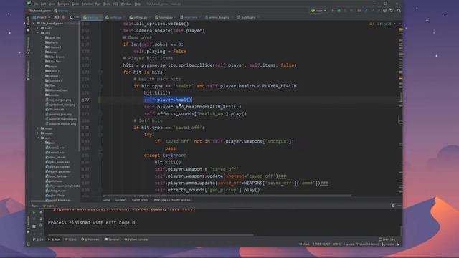Open project panel gear settings
Viewport: 459px width, 258px height.
71,17
